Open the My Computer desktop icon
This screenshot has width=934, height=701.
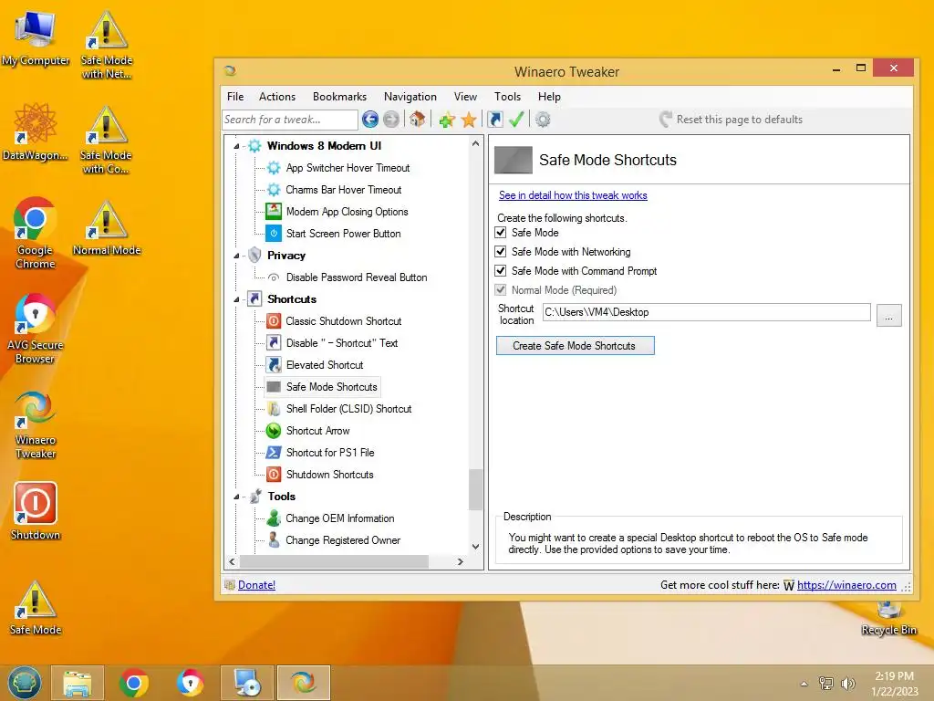[x=36, y=38]
